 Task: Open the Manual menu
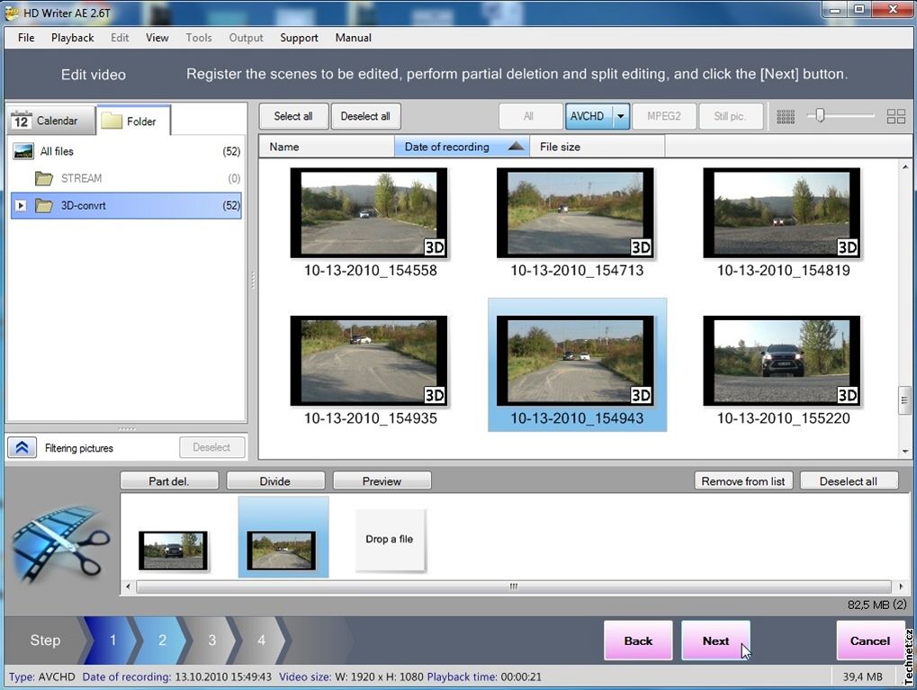[354, 38]
